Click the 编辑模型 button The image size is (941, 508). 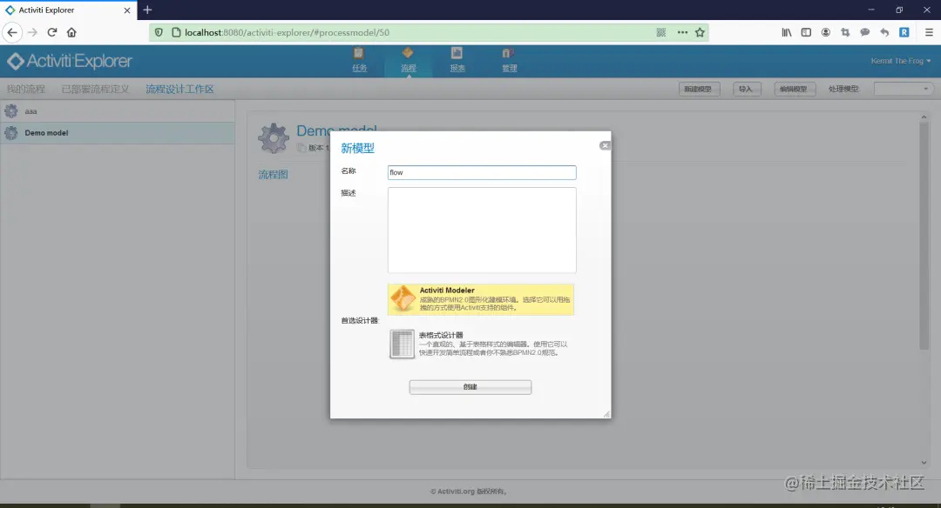coord(794,89)
